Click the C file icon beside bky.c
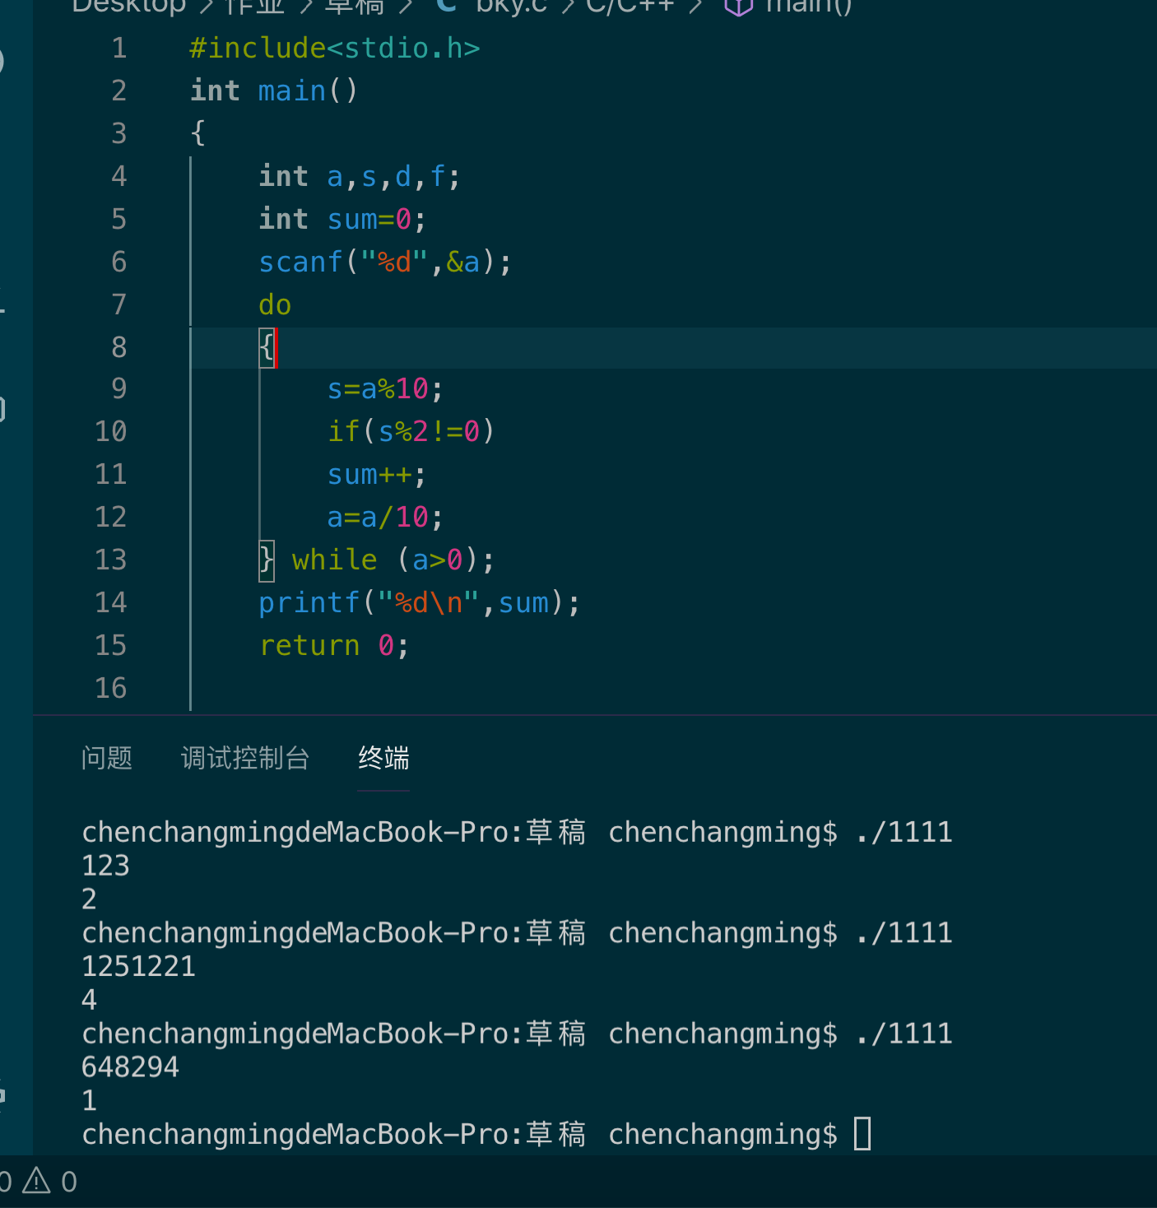1157x1208 pixels. [x=446, y=6]
